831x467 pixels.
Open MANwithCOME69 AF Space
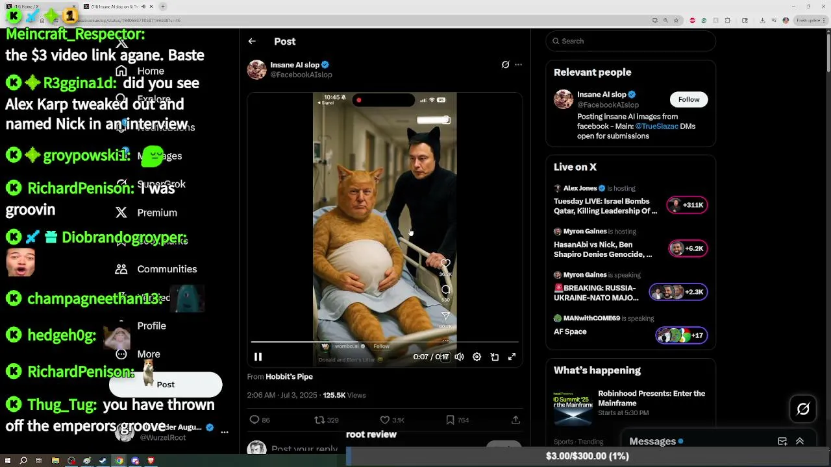[x=570, y=331]
